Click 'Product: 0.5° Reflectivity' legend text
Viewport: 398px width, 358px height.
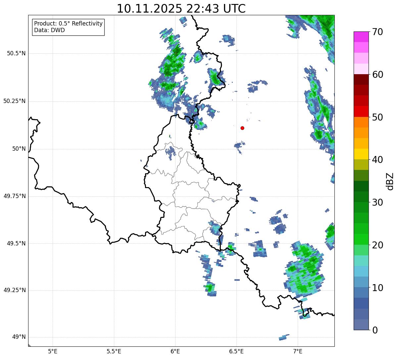tap(68, 24)
